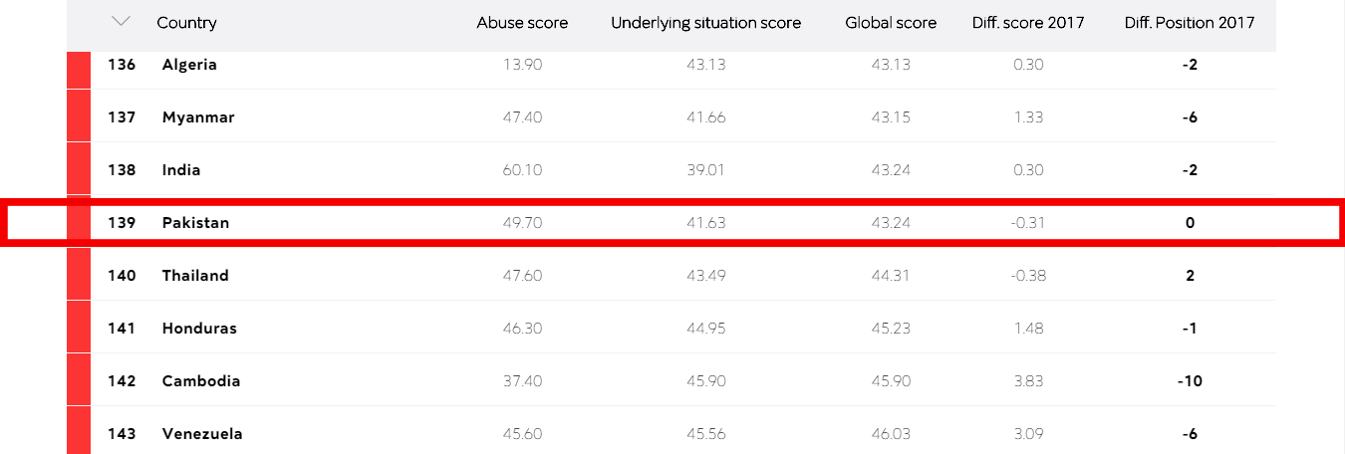Open the Algeria country row

pyautogui.click(x=189, y=65)
